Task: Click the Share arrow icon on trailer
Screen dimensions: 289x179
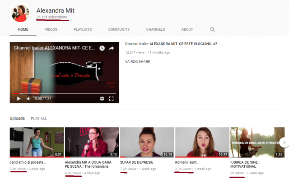Action: point(112,48)
